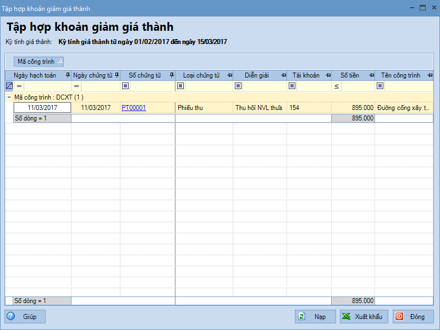Open help with the Giúp button
This screenshot has height=330, width=440.
click(25, 317)
